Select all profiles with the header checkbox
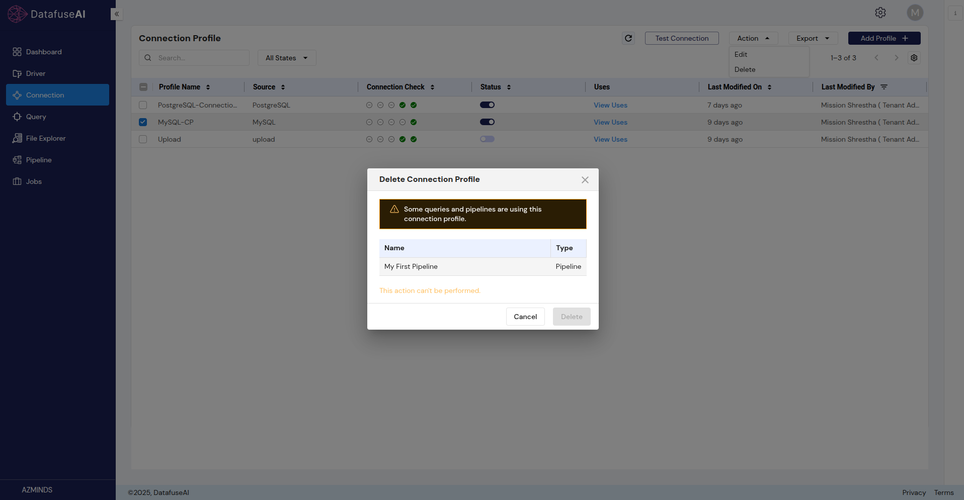 point(143,87)
